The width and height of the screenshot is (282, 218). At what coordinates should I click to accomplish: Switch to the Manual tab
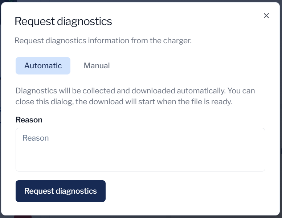tap(97, 66)
